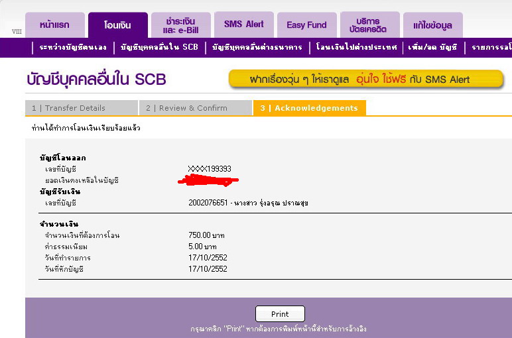Click account number XXXX199393

coord(210,169)
